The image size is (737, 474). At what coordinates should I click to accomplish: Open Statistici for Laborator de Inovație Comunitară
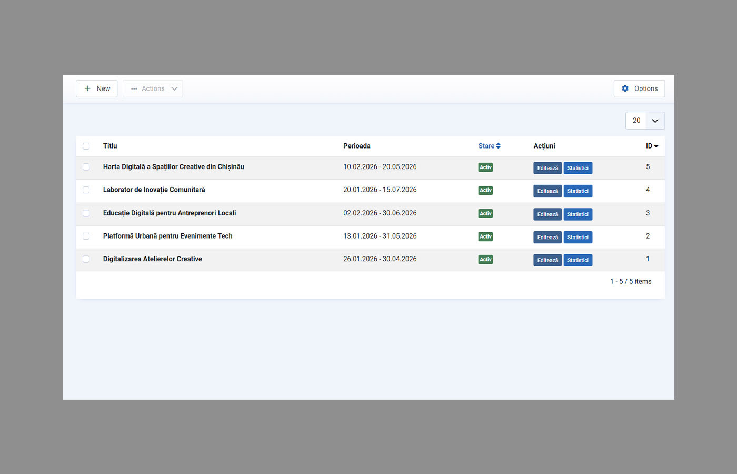pyautogui.click(x=577, y=191)
